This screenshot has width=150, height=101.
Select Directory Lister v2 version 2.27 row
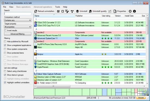(x=90, y=80)
